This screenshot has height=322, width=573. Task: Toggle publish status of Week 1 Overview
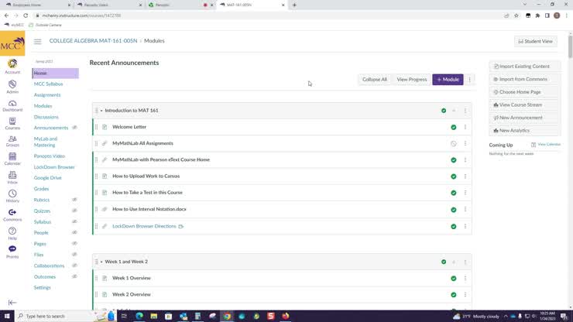(454, 278)
